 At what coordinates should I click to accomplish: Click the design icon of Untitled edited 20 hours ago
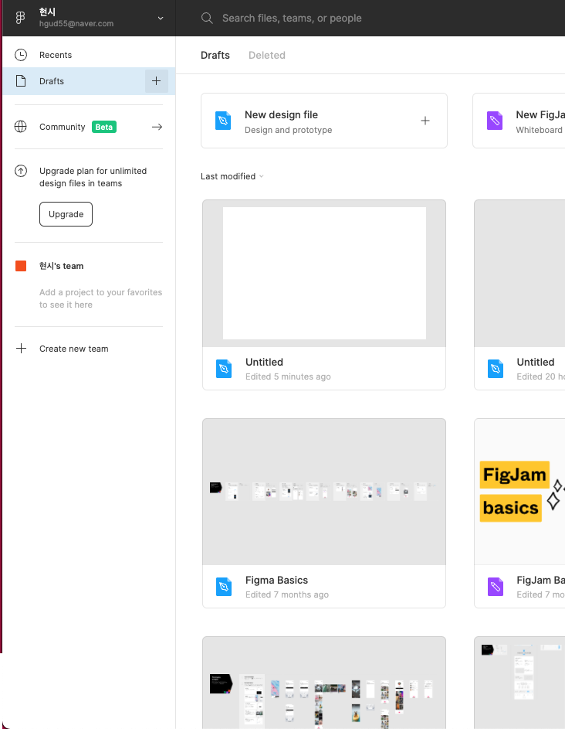496,369
